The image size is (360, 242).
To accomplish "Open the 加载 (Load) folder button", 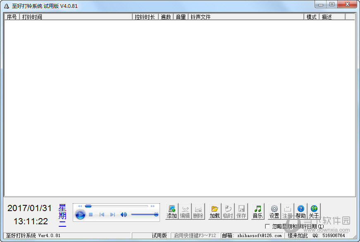I will tap(215, 211).
